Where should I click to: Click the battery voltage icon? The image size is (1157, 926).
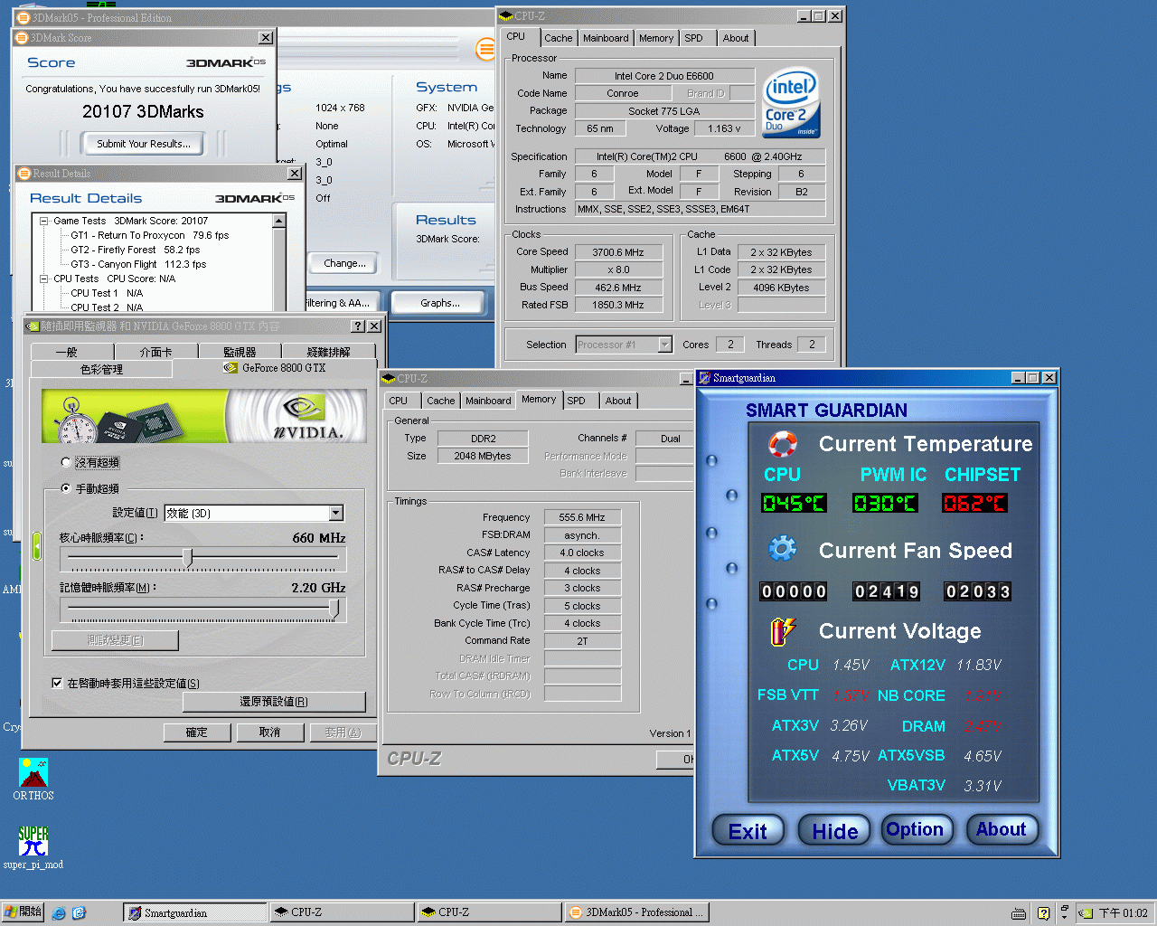point(782,630)
